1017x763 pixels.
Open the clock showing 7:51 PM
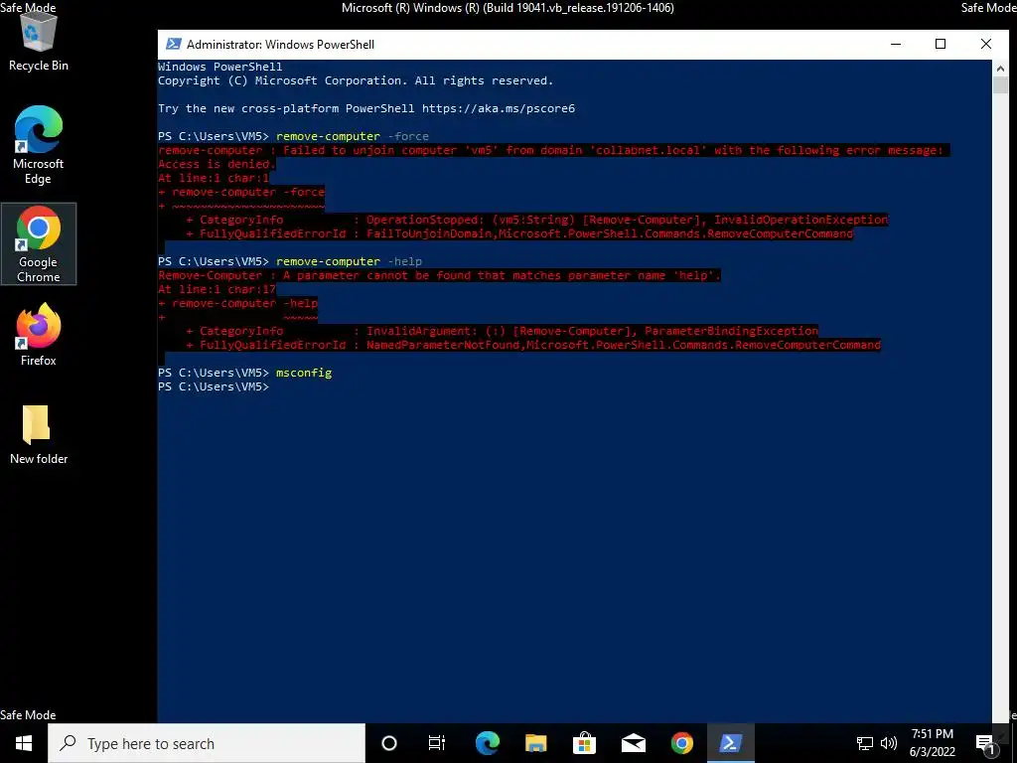coord(932,743)
